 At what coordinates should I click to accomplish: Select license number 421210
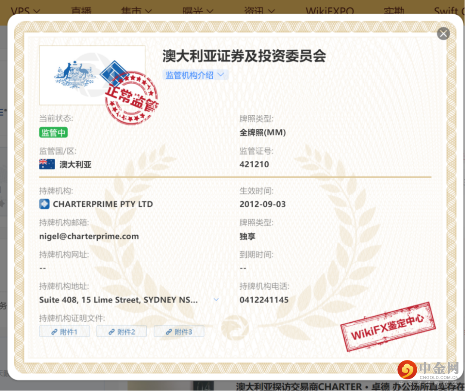click(x=254, y=164)
